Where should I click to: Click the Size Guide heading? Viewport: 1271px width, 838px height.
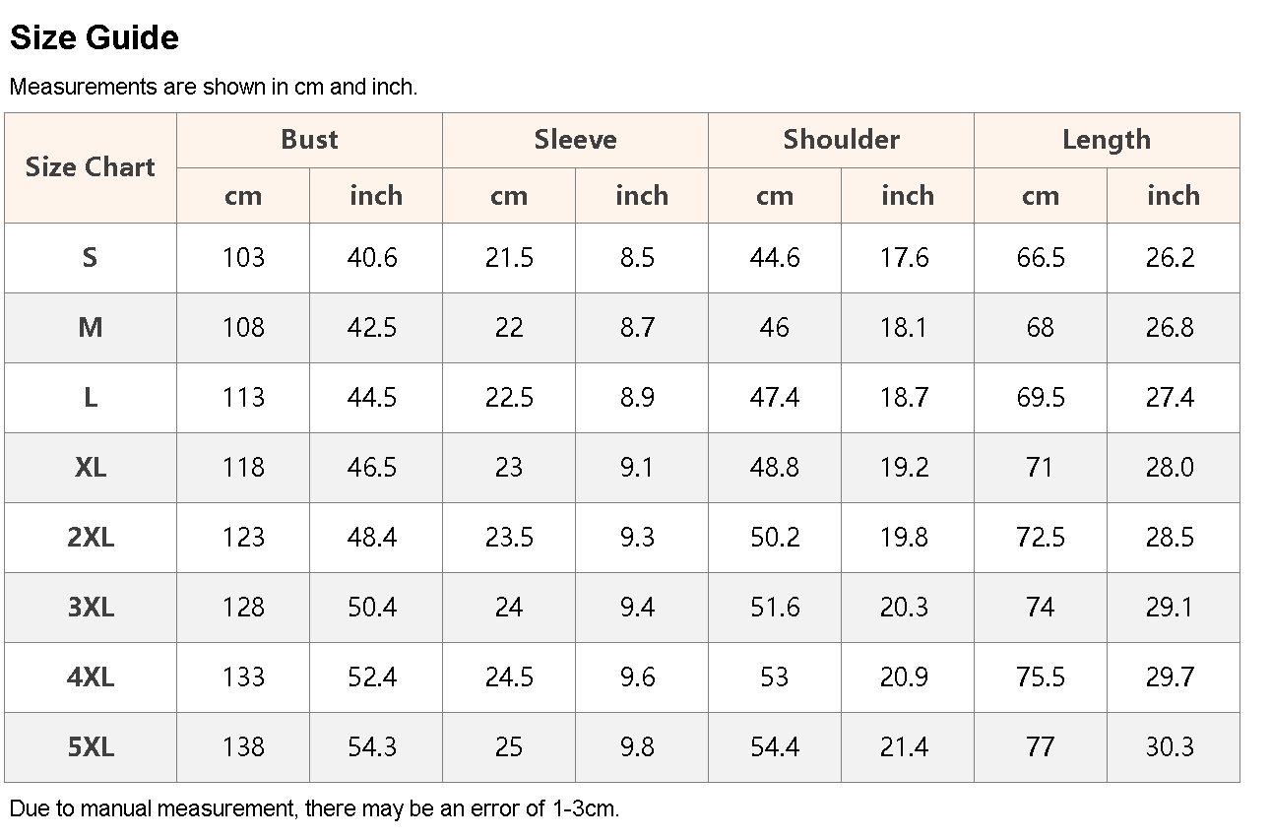tap(95, 37)
